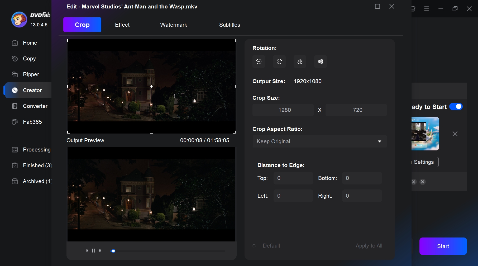
Task: Open the Copy module in the sidebar
Action: click(x=29, y=59)
